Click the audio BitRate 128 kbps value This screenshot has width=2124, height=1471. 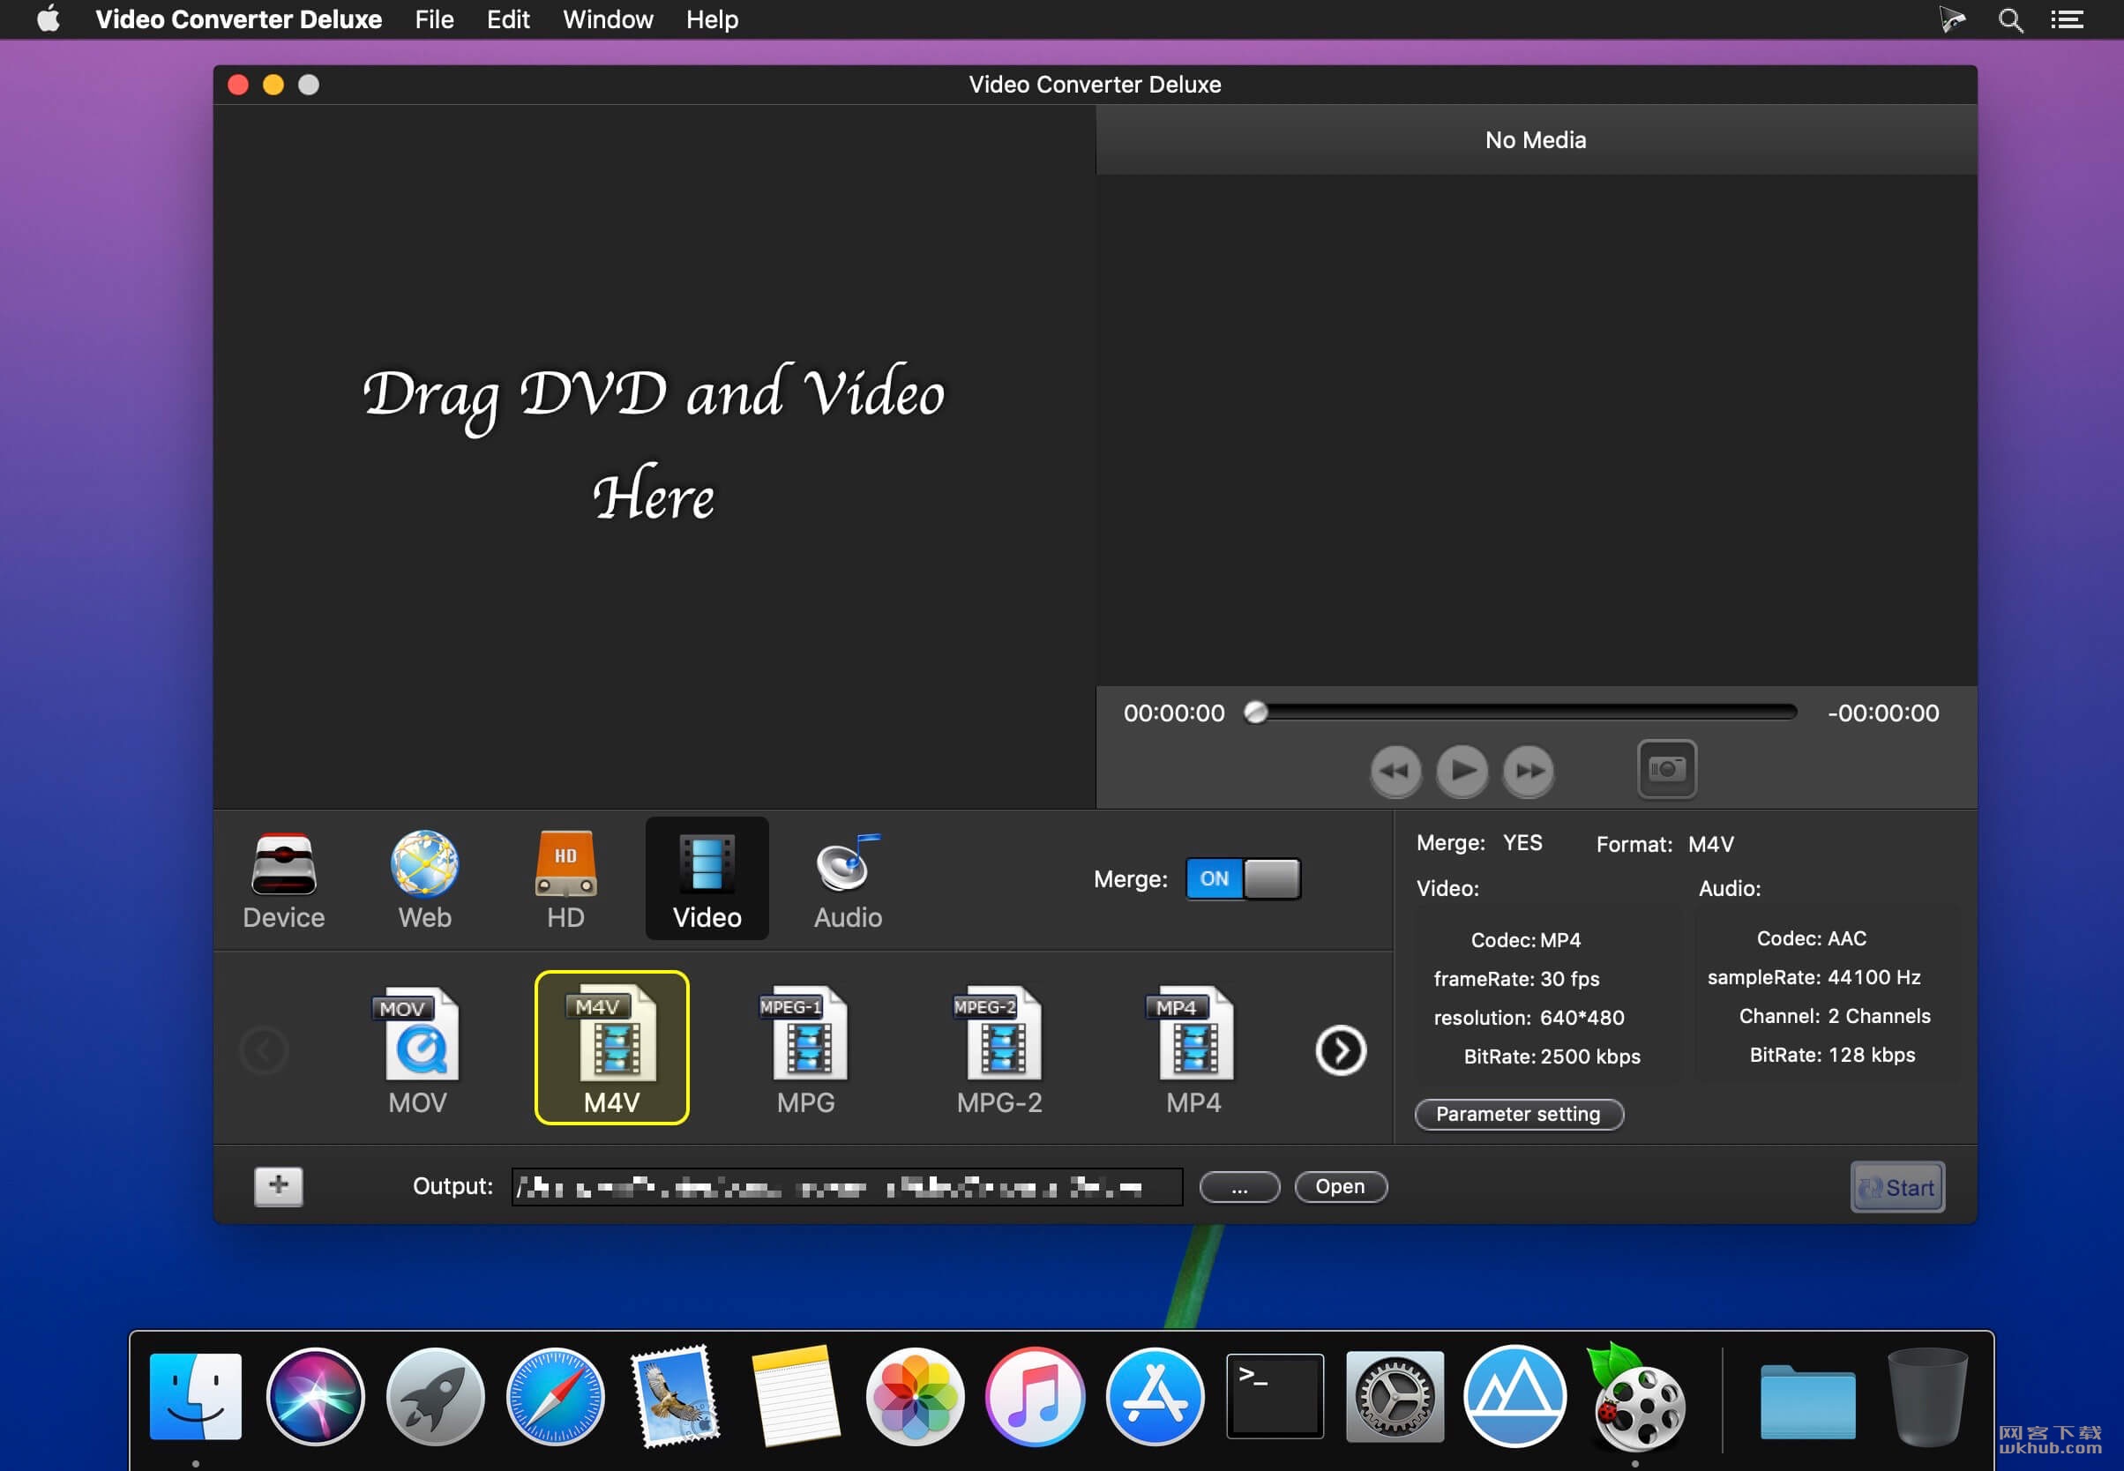[x=1871, y=1055]
